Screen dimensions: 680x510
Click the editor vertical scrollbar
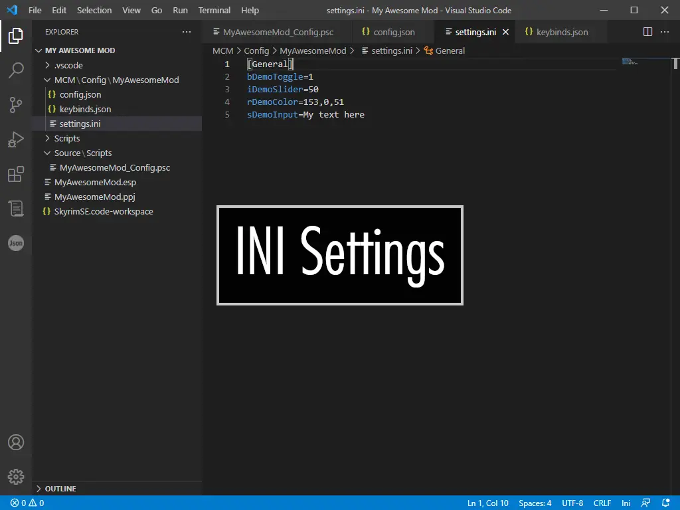click(675, 64)
